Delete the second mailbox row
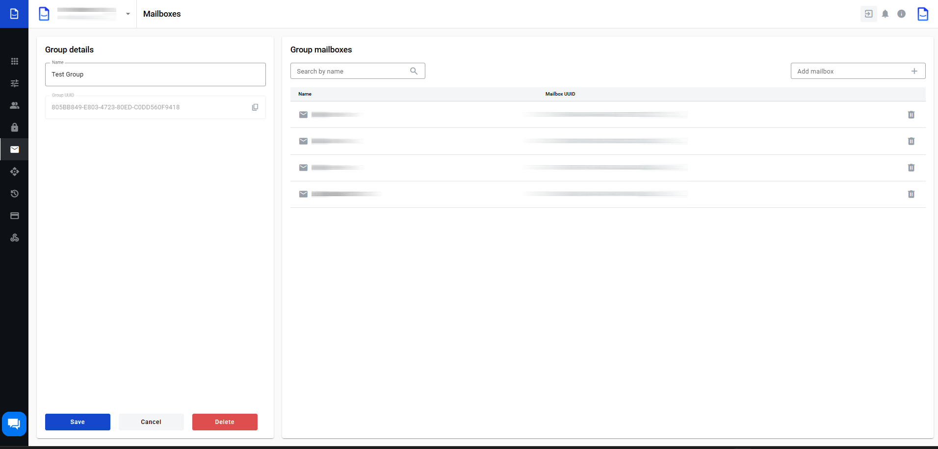 coord(911,141)
